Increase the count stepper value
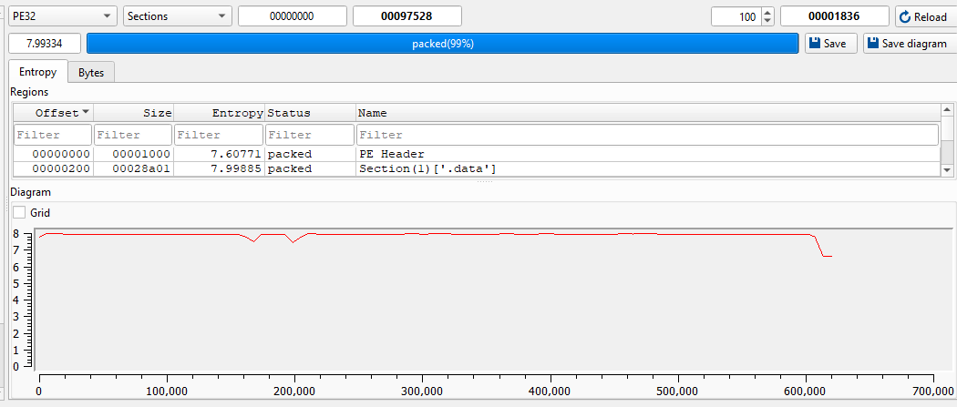The image size is (957, 407). coord(767,13)
